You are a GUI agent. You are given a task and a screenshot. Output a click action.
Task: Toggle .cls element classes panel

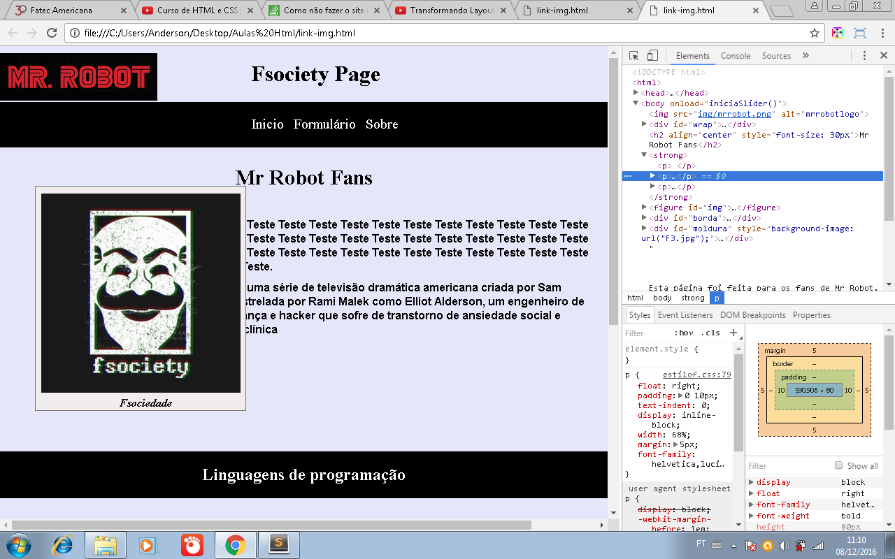click(710, 333)
